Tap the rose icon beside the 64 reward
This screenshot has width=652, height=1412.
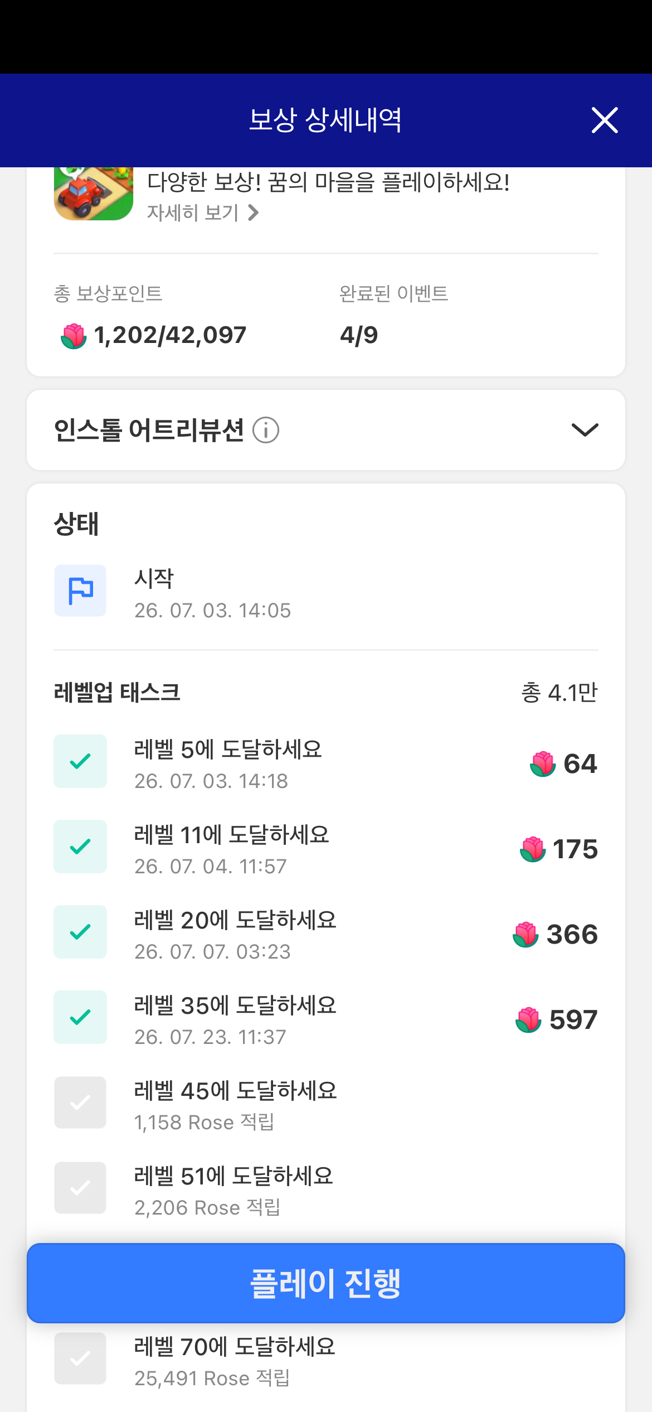[x=543, y=763]
